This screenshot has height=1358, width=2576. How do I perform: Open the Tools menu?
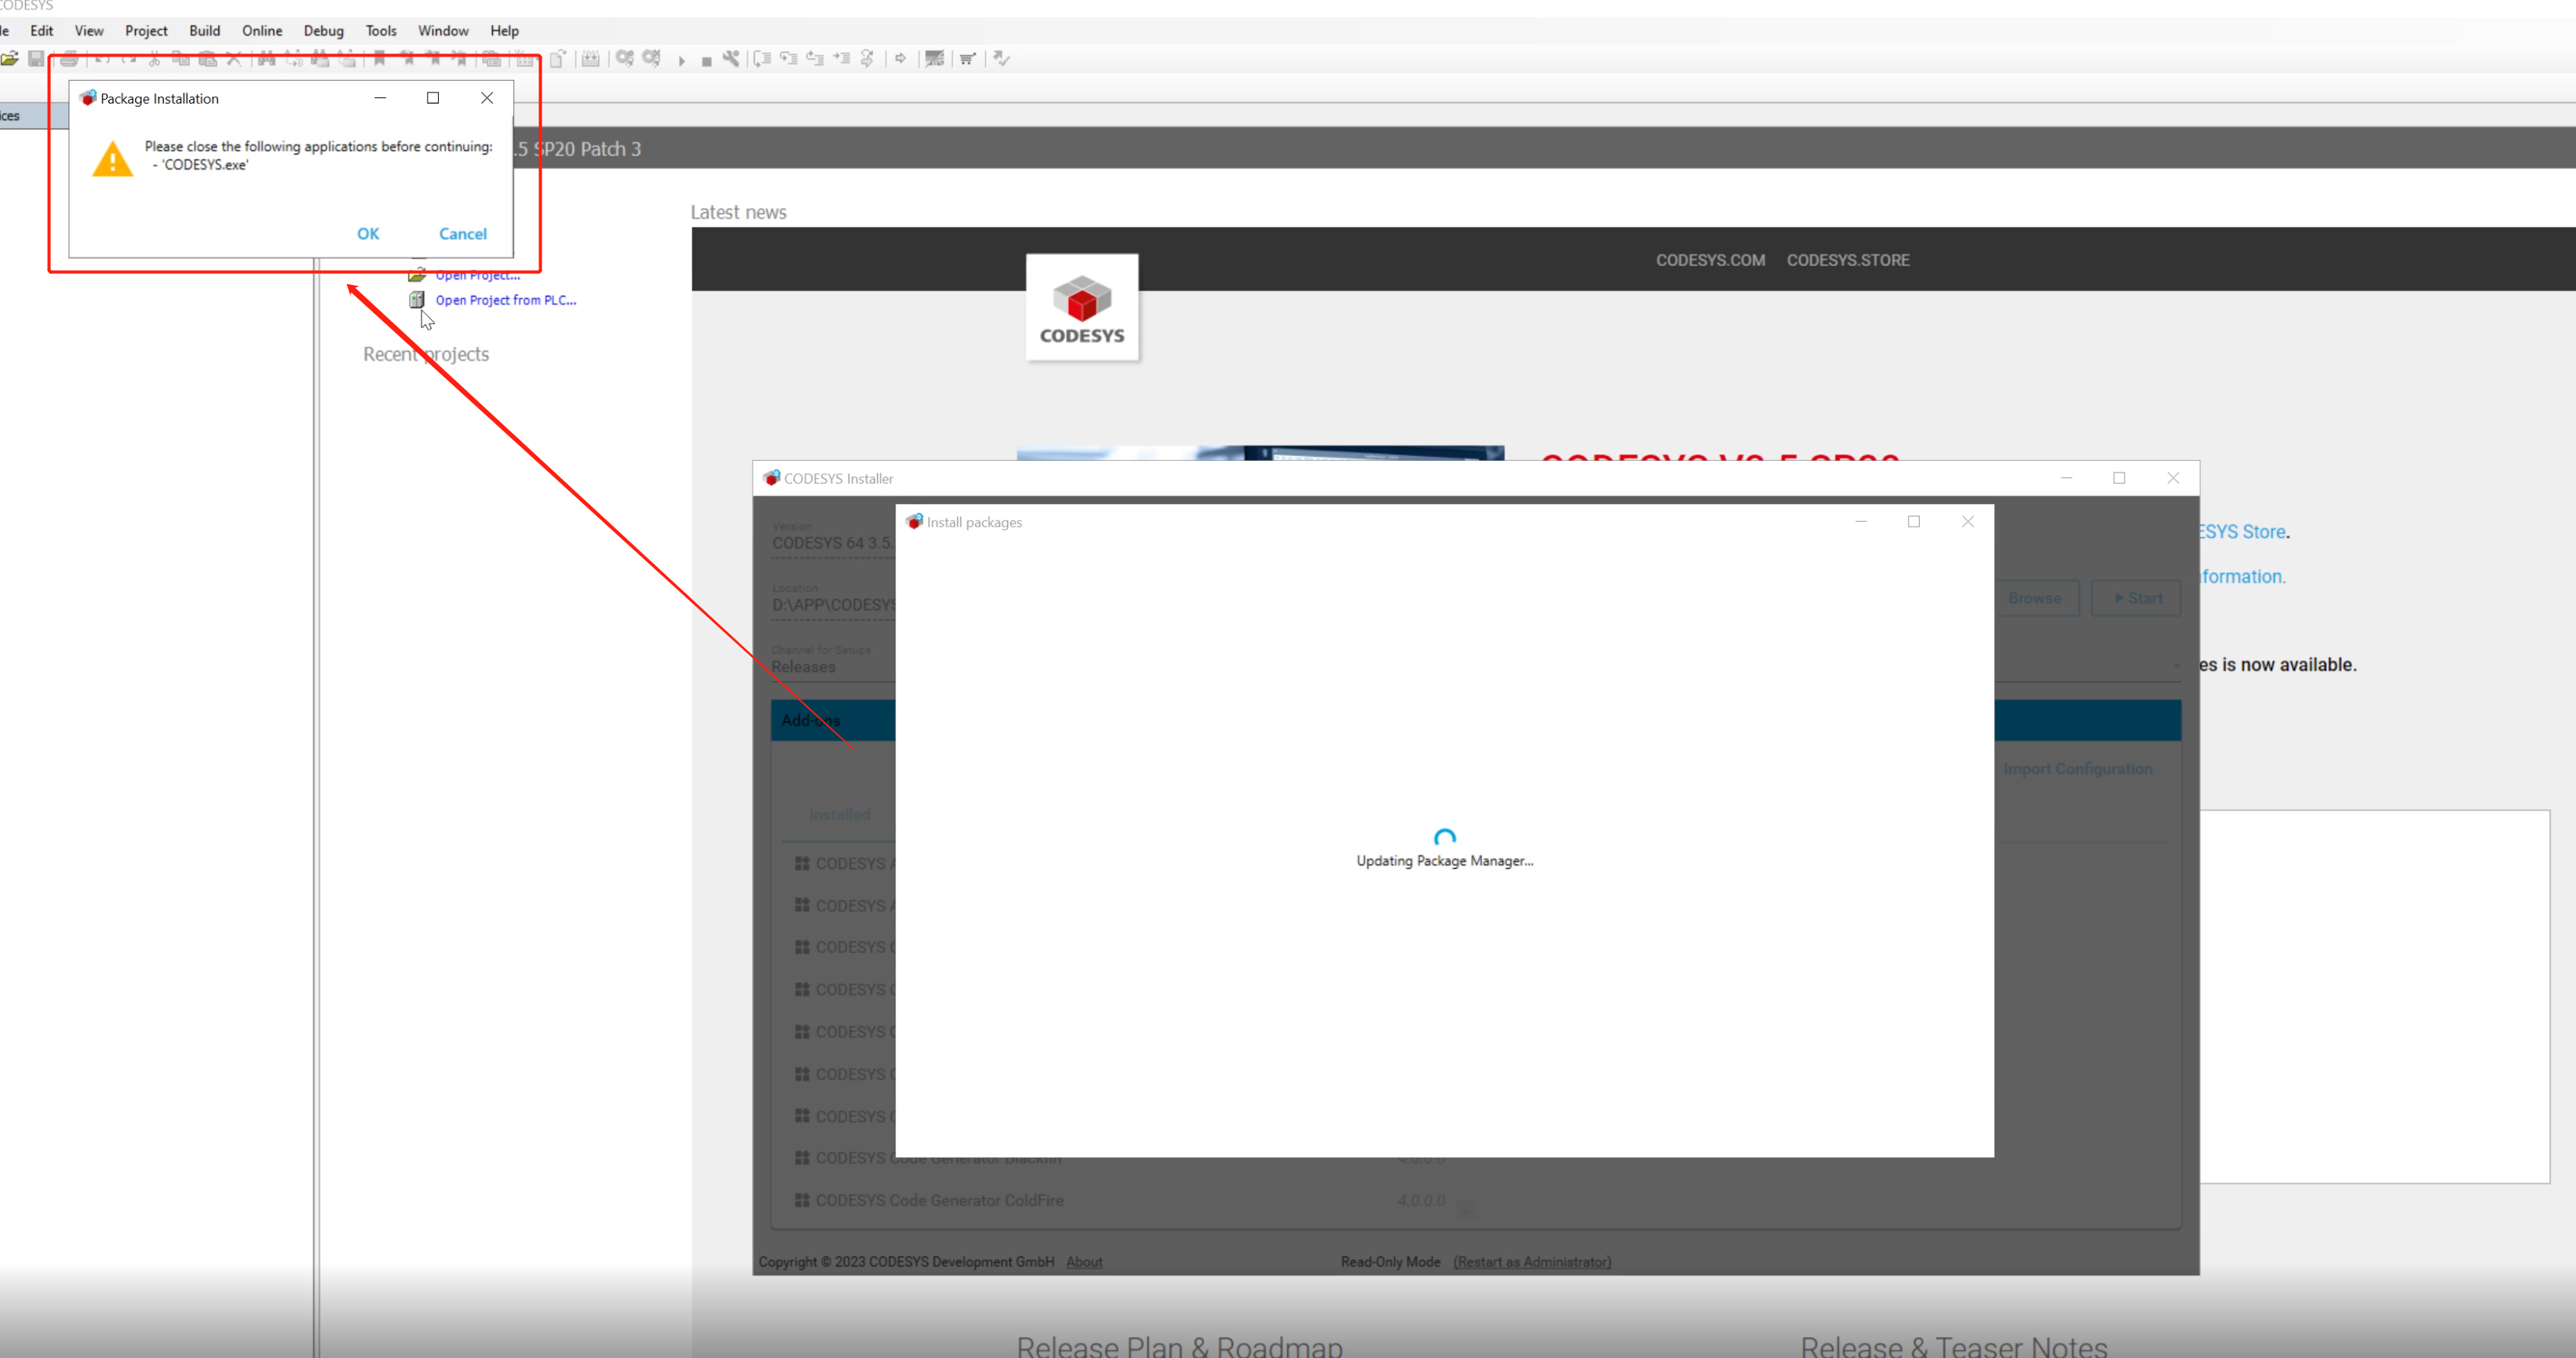click(381, 31)
